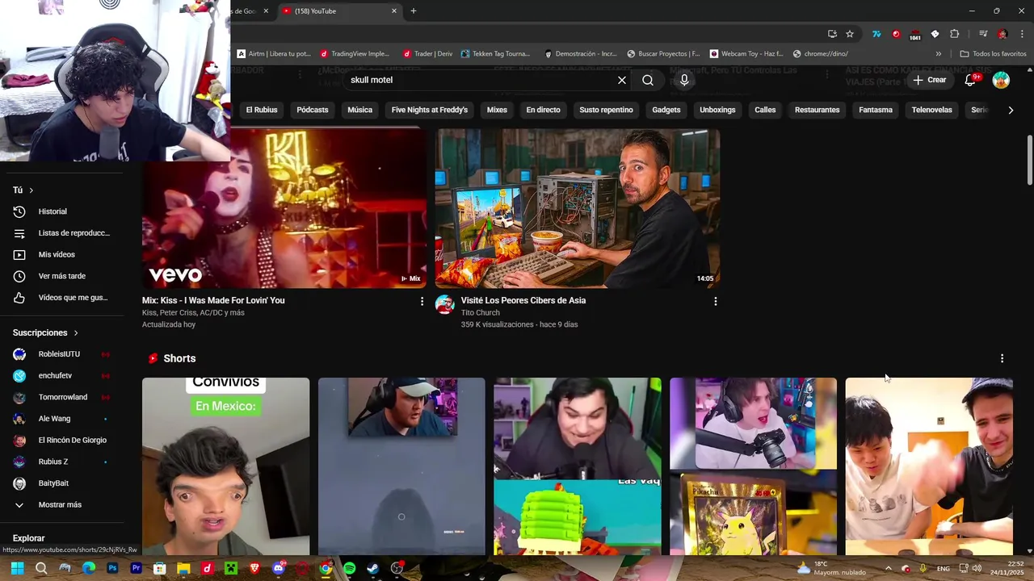The image size is (1034, 581).
Task: Open Steam from the taskbar
Action: (x=372, y=568)
